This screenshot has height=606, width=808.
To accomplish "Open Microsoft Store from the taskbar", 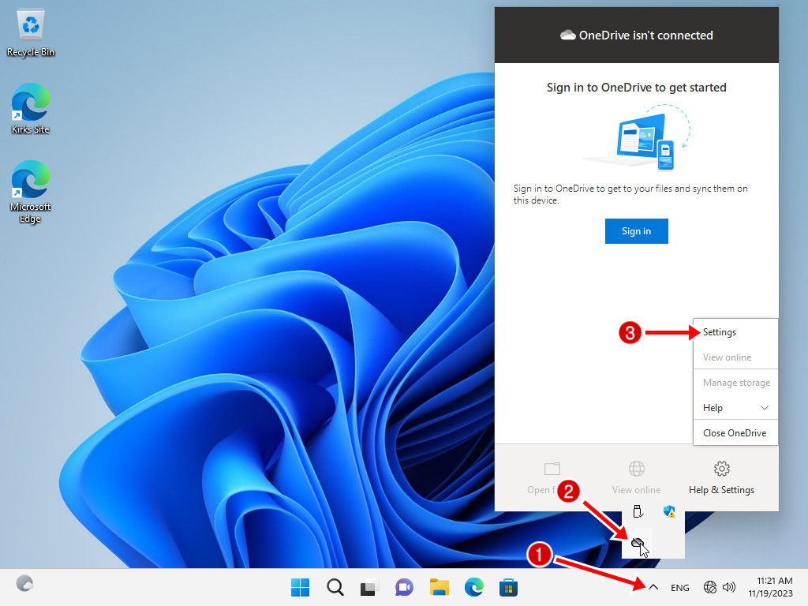I will [508, 587].
